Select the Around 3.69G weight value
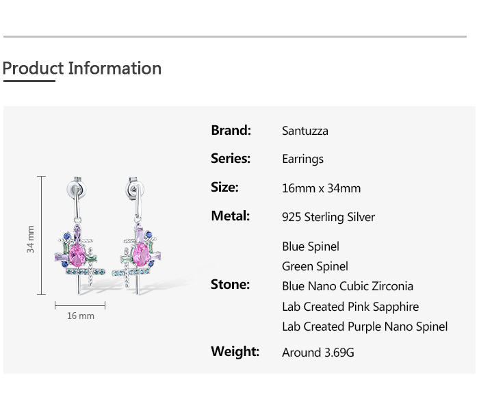Image resolution: width=479 pixels, height=408 pixels. coord(318,353)
